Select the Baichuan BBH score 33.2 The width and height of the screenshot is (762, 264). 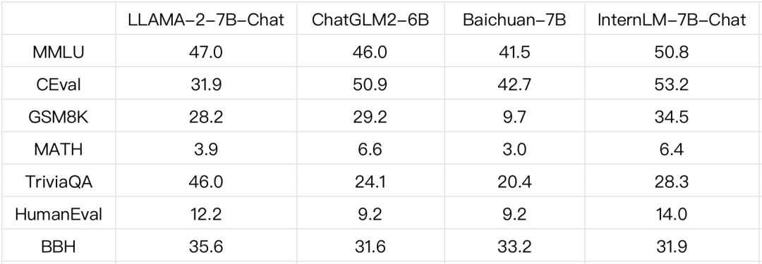[x=514, y=246]
